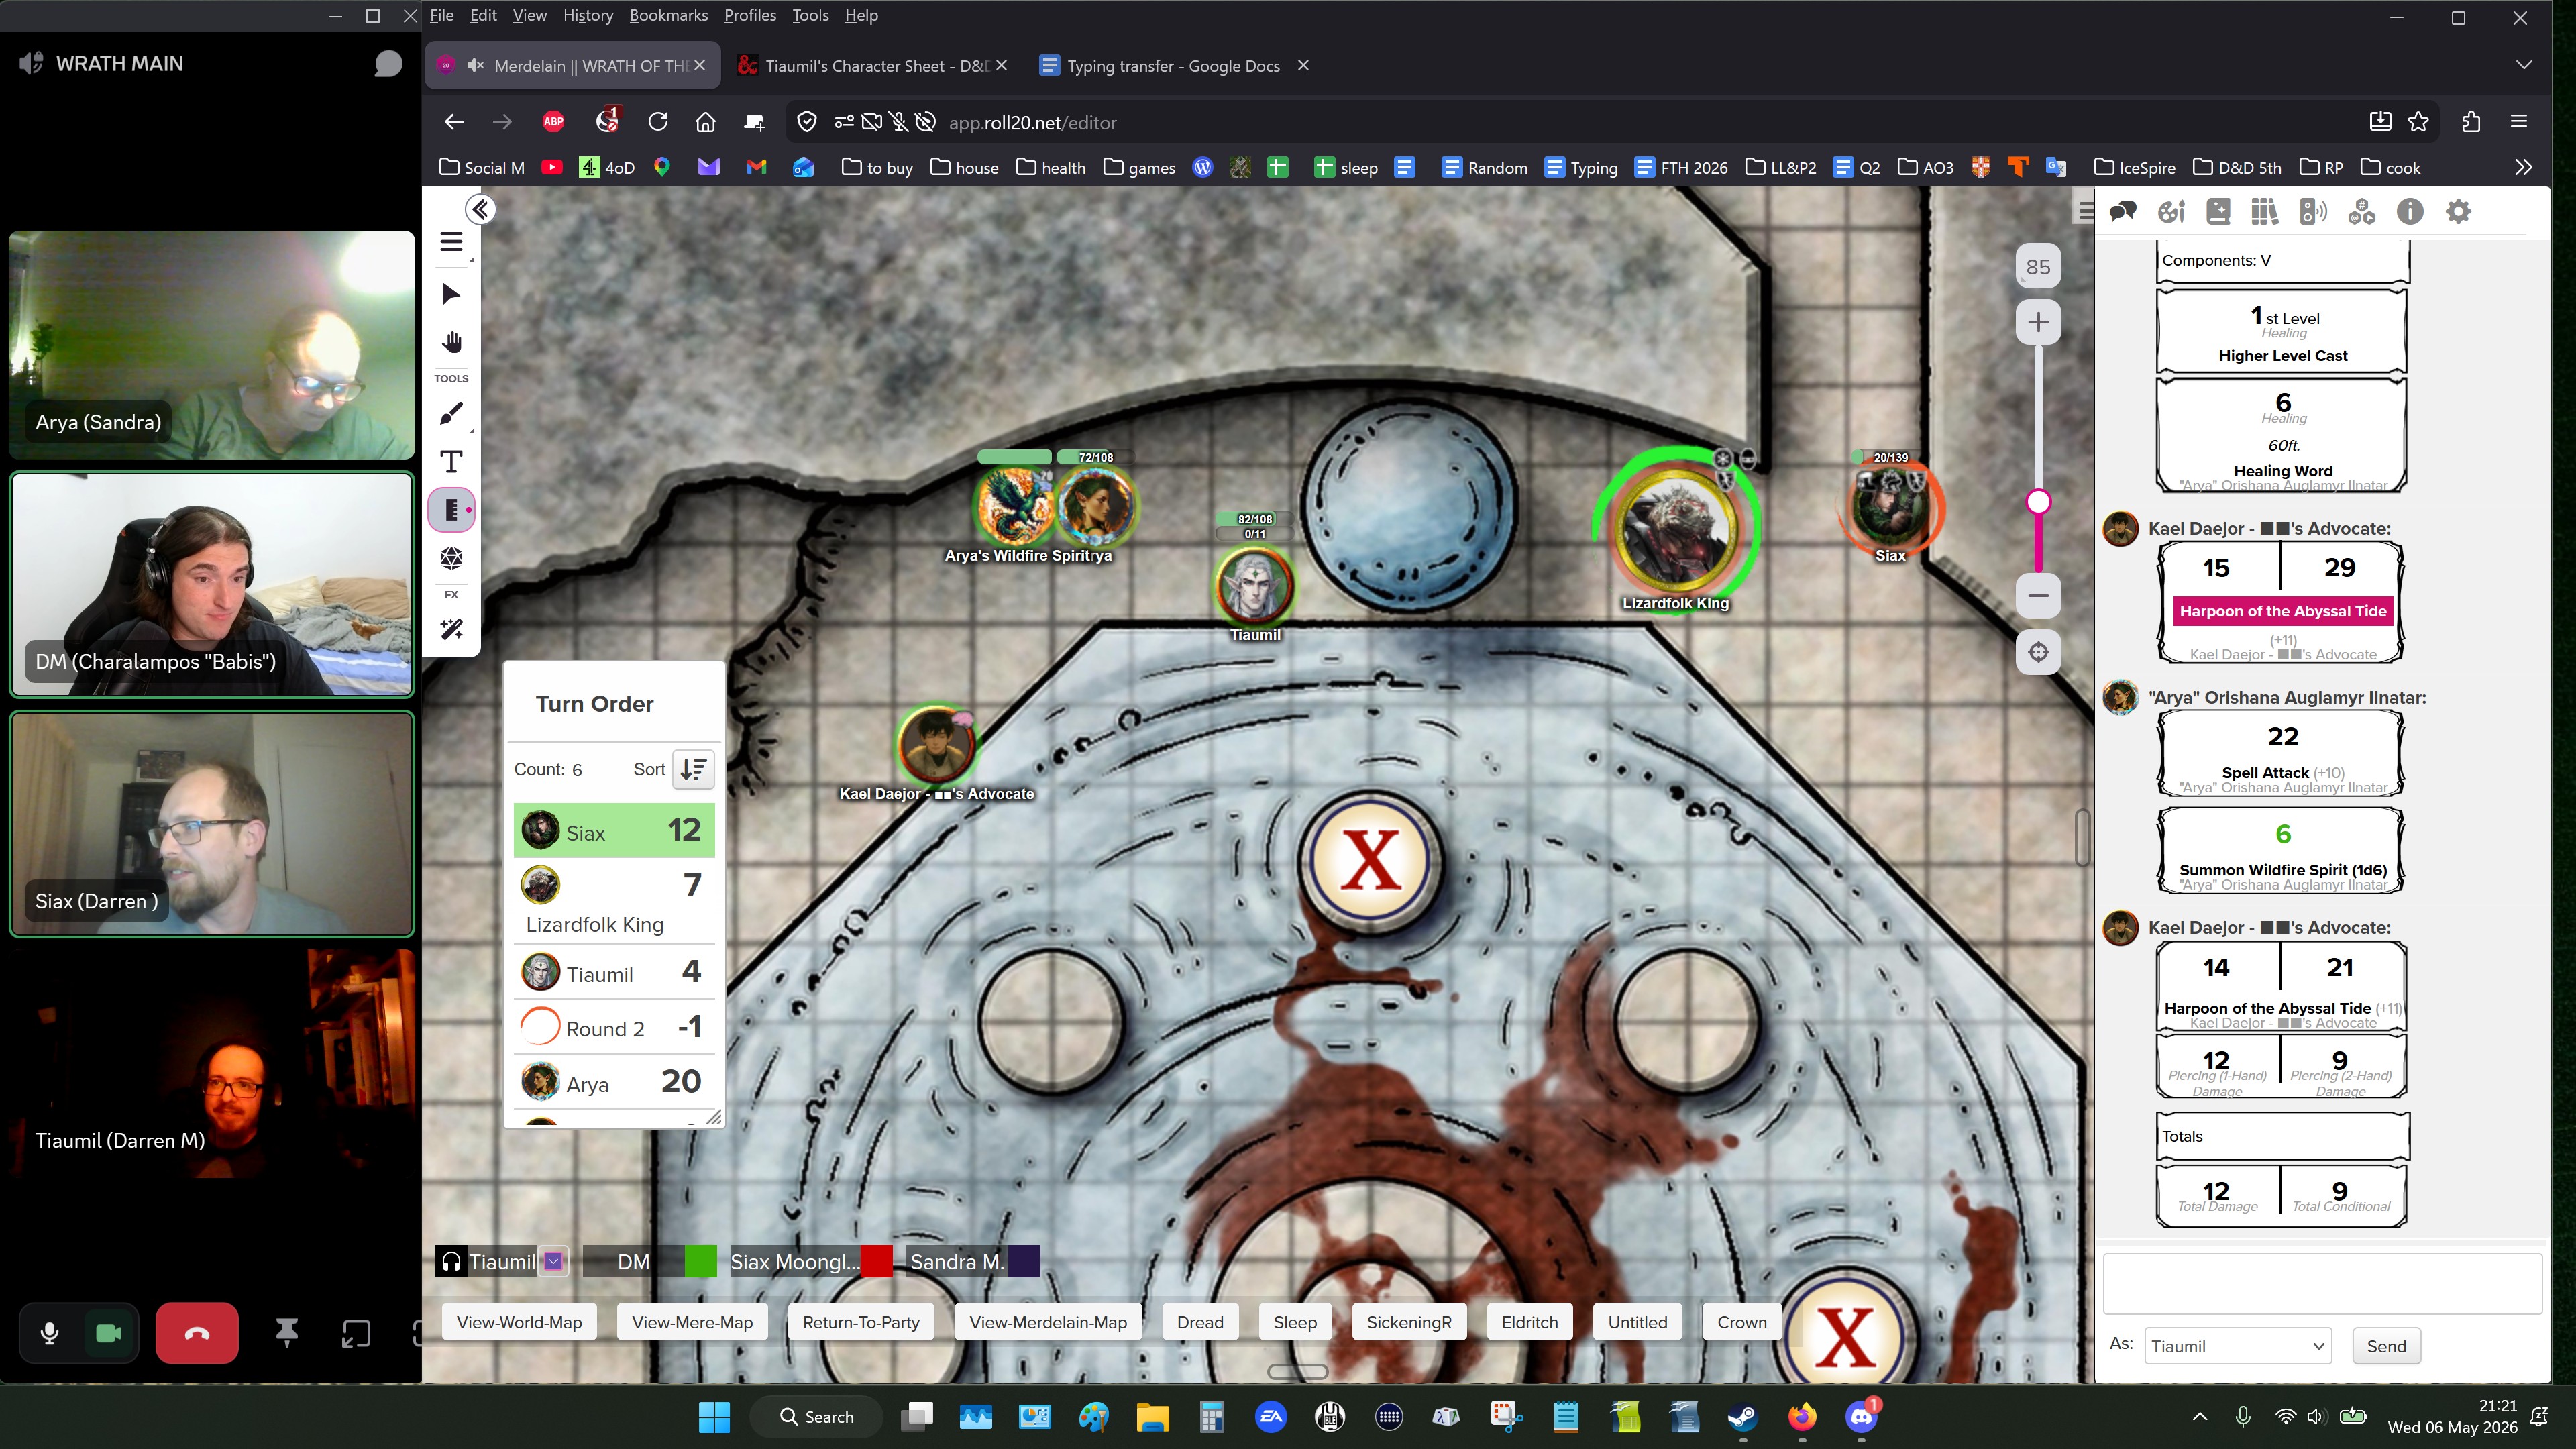Open the History menu
Image resolution: width=2576 pixels, height=1449 pixels.
click(x=588, y=15)
